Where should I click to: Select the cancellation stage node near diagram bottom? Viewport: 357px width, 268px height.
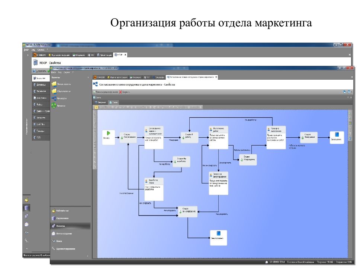(x=187, y=211)
